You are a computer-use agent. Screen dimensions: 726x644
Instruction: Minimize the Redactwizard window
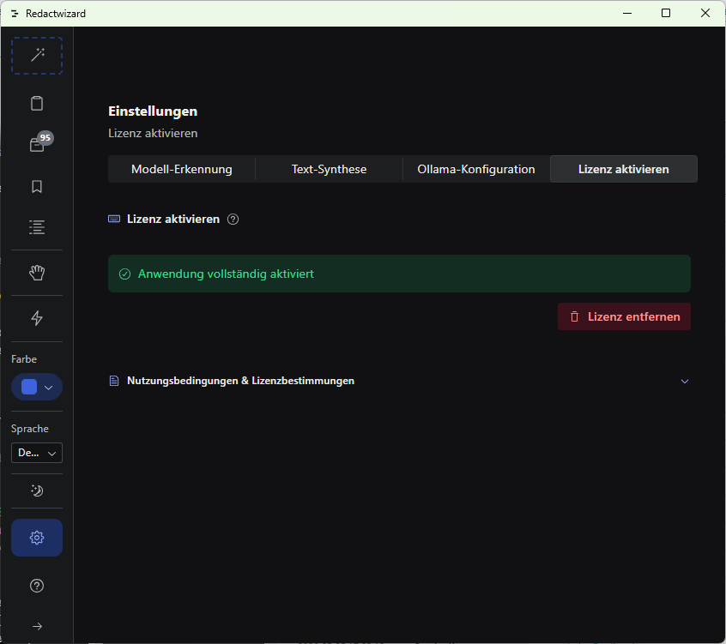click(627, 13)
